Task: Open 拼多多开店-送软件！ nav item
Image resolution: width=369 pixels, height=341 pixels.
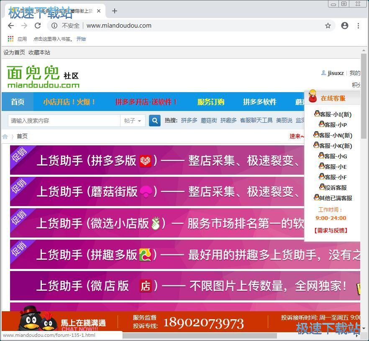Action: coord(146,102)
